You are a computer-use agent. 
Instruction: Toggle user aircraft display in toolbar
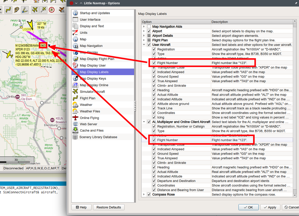(35, 10)
